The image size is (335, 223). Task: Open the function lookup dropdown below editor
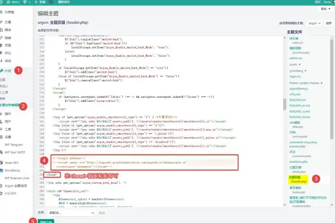[72, 213]
